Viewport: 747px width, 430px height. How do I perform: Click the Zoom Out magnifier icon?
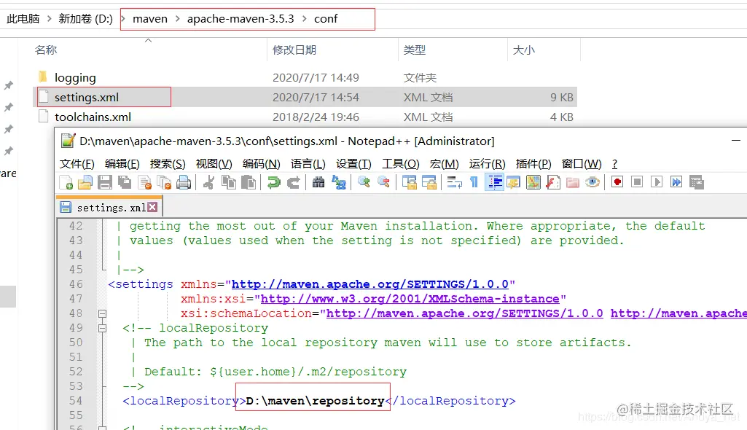click(x=383, y=182)
